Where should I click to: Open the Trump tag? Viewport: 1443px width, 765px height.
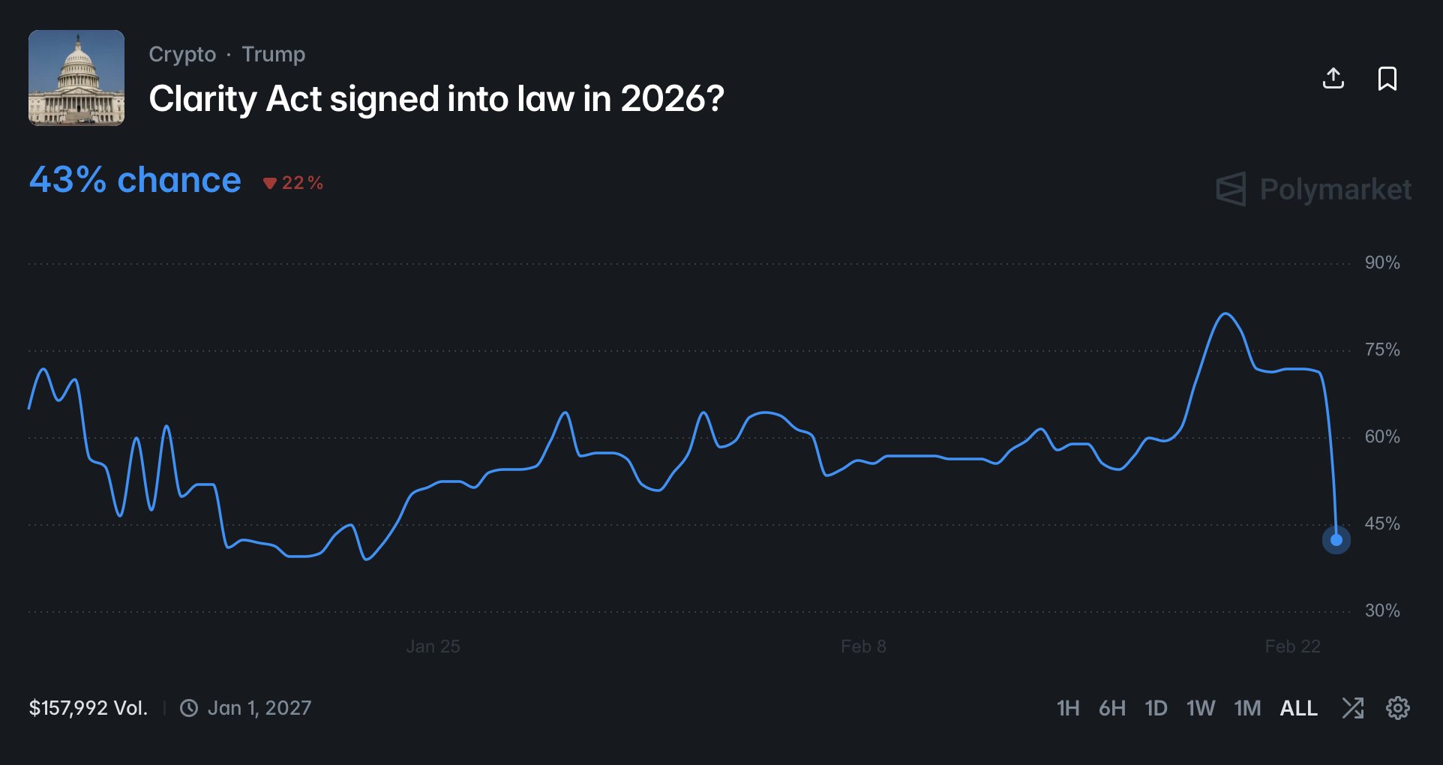click(x=273, y=53)
